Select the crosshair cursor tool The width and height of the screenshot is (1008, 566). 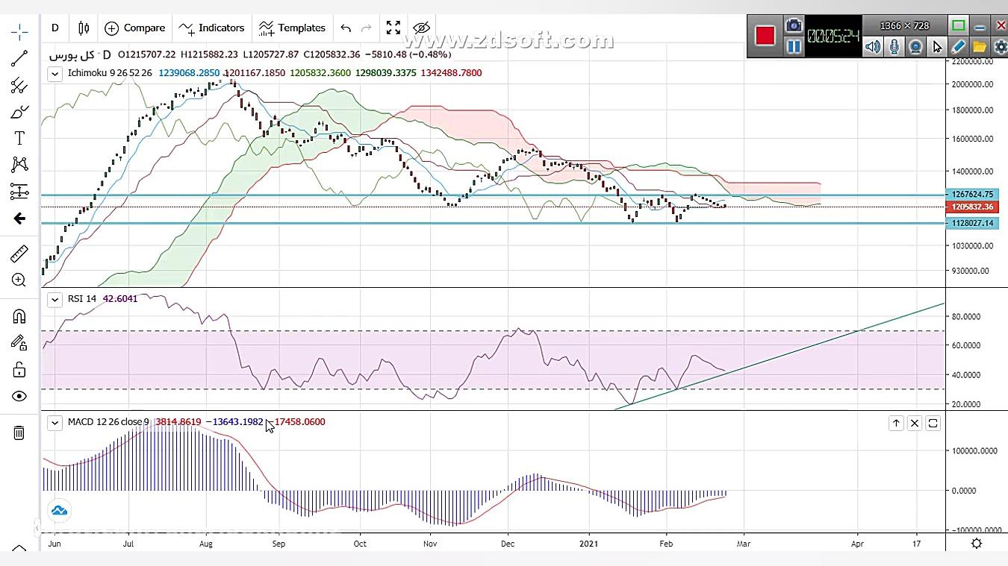point(19,31)
